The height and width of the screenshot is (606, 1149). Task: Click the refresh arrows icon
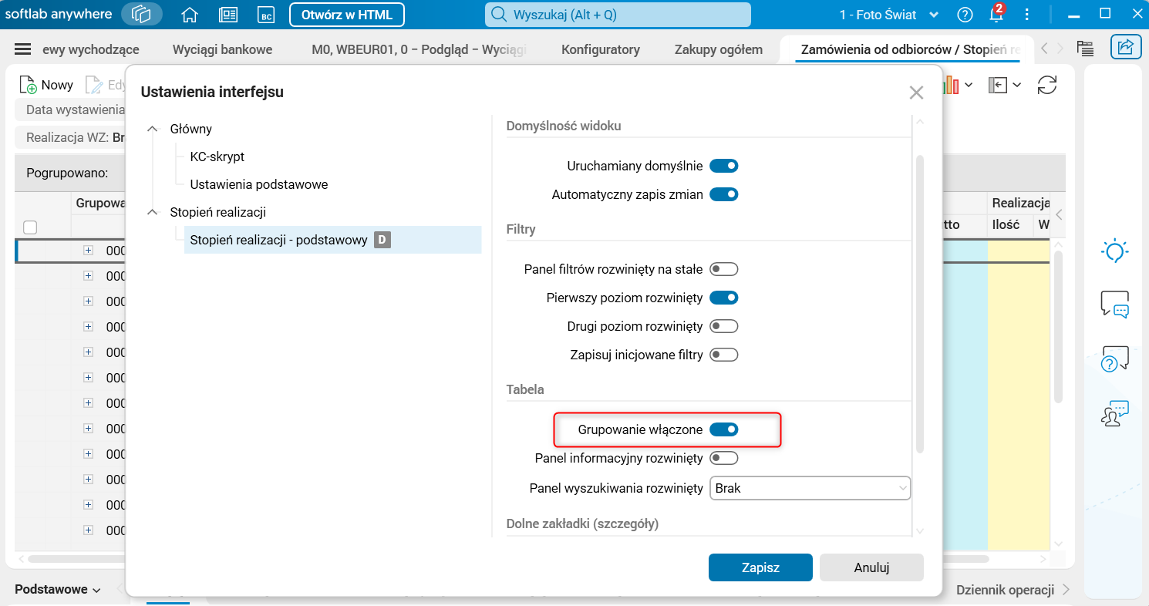pyautogui.click(x=1047, y=85)
